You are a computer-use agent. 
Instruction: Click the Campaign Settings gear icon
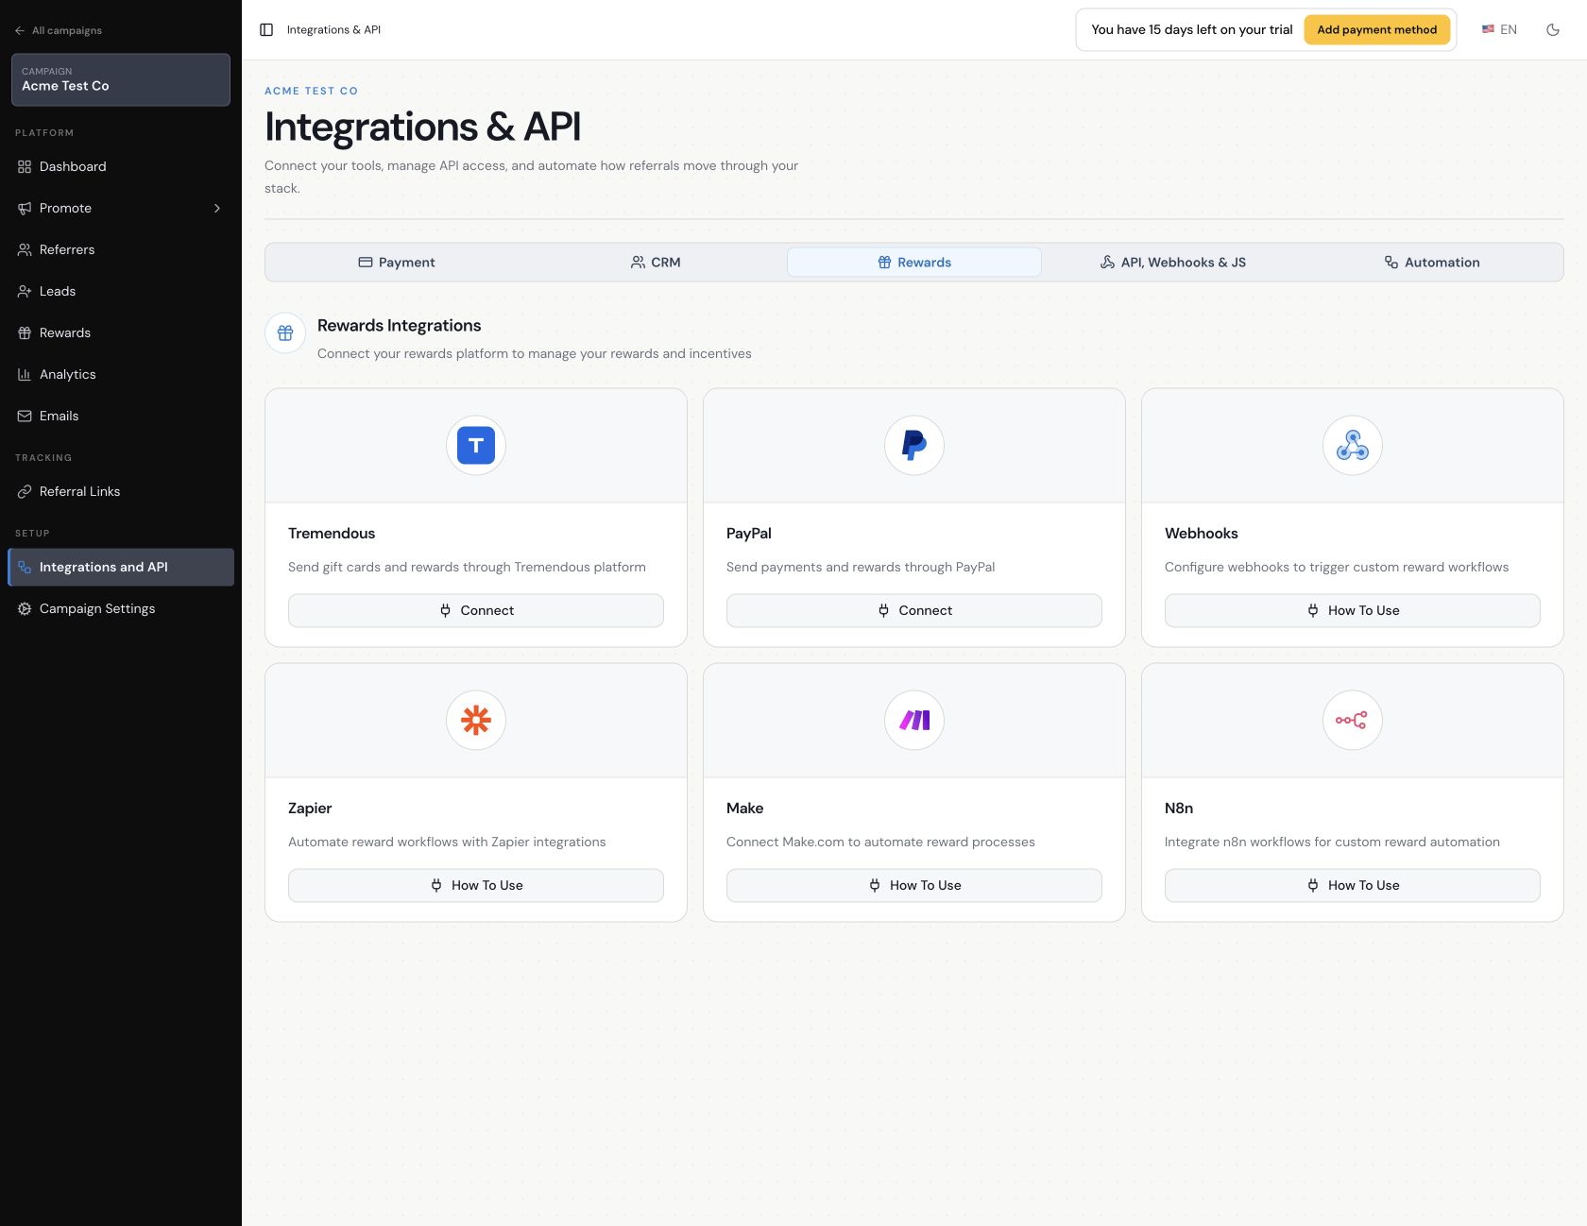(25, 608)
